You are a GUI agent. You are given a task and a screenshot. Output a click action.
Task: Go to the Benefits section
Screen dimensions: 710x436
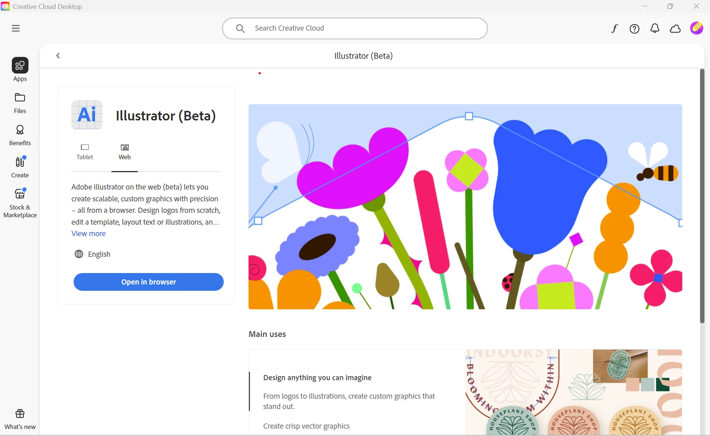20,135
